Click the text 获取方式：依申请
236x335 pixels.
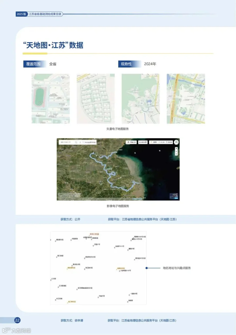point(72,321)
